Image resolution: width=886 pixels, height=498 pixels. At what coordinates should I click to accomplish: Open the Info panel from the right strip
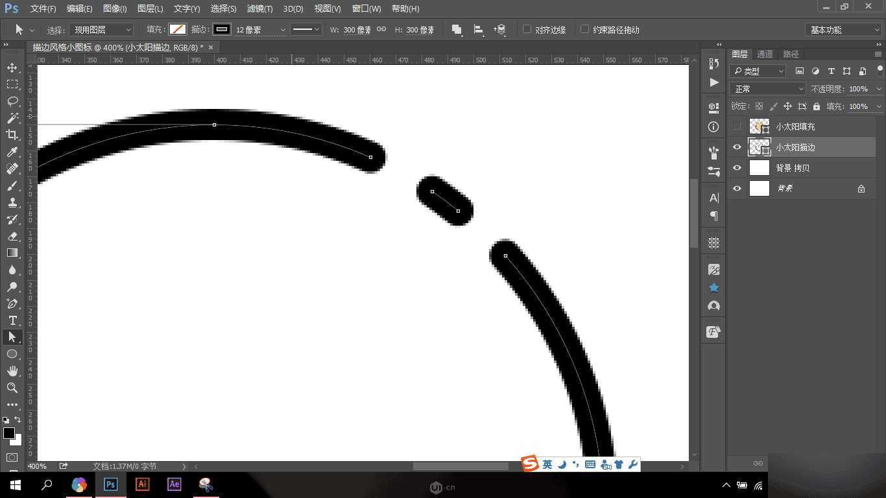pyautogui.click(x=713, y=126)
